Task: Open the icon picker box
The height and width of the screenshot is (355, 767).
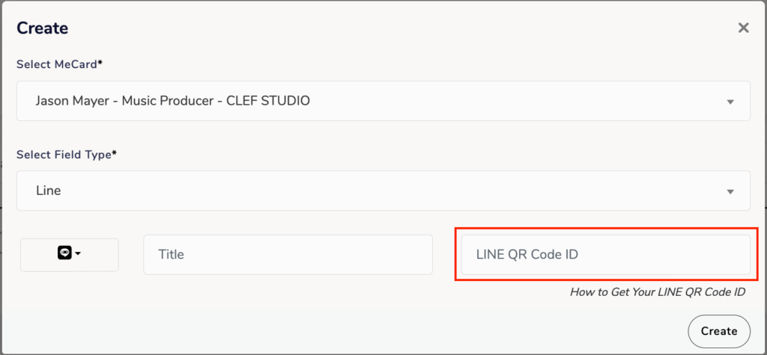Action: click(x=70, y=254)
